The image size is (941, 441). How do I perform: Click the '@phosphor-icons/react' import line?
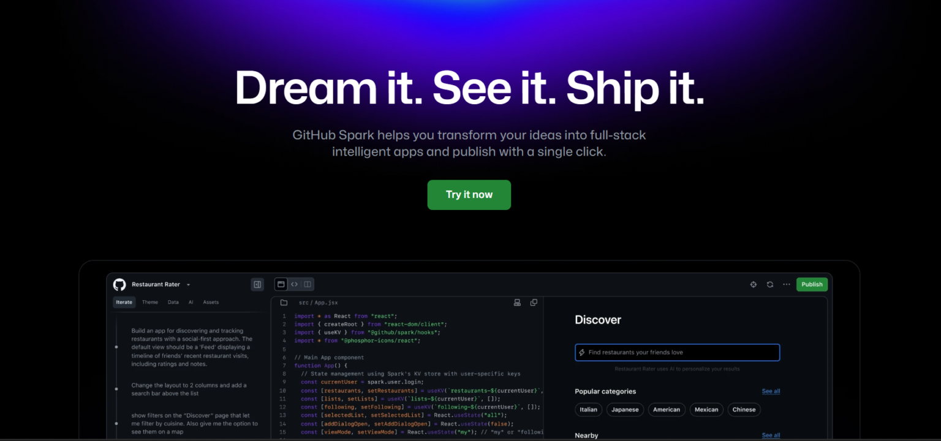tap(357, 341)
